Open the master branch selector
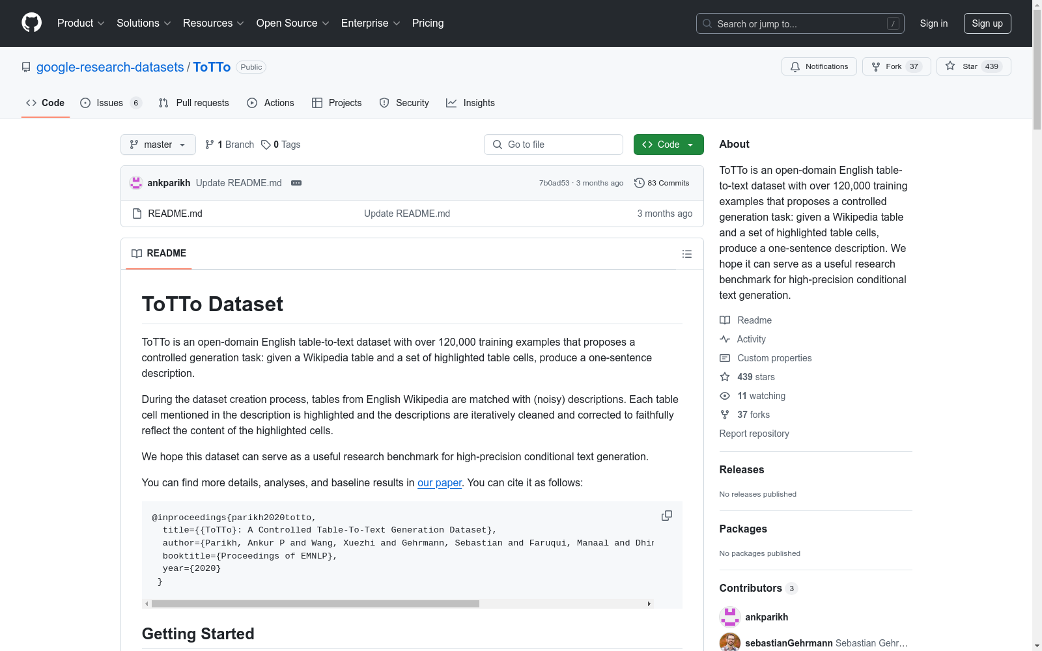The image size is (1042, 651). coord(158,145)
